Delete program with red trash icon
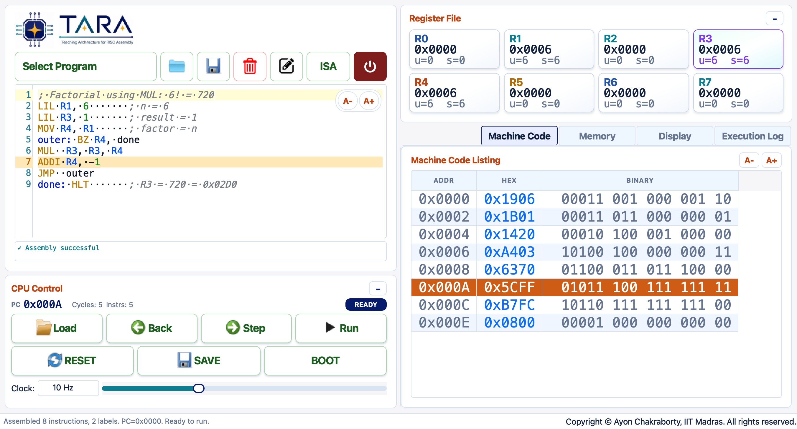The width and height of the screenshot is (797, 429). (x=250, y=66)
